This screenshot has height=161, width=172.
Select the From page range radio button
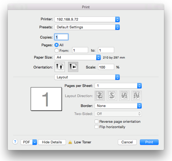(57, 50)
